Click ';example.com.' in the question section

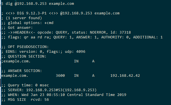pos(16,61)
